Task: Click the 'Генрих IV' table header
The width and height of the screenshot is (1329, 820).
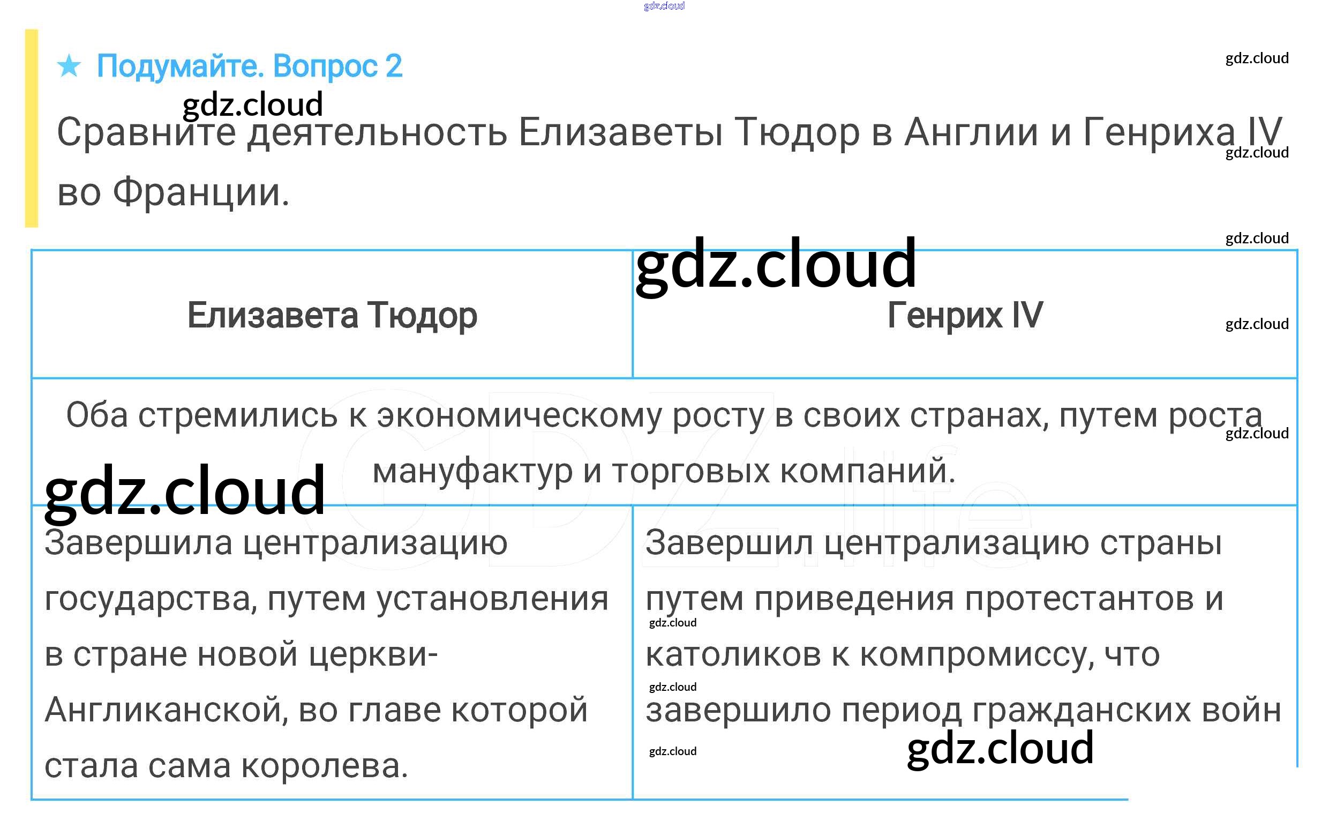Action: [965, 315]
